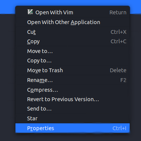Viewport: 141px width, 141px height.
Task: Choose the Move to… entry
Action: [73, 51]
